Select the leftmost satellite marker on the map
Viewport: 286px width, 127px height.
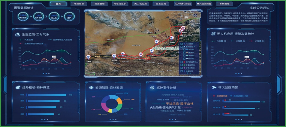pos(89,57)
